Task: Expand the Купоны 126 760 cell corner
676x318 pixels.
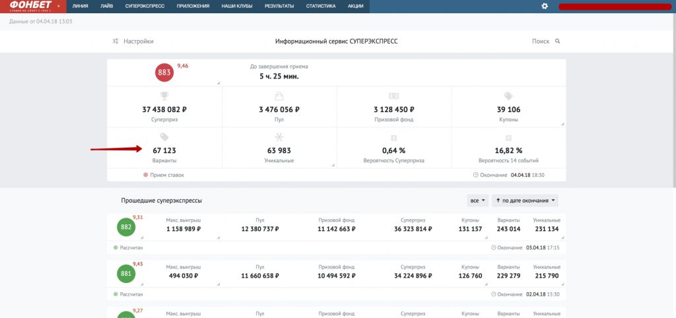Action: coord(487,284)
